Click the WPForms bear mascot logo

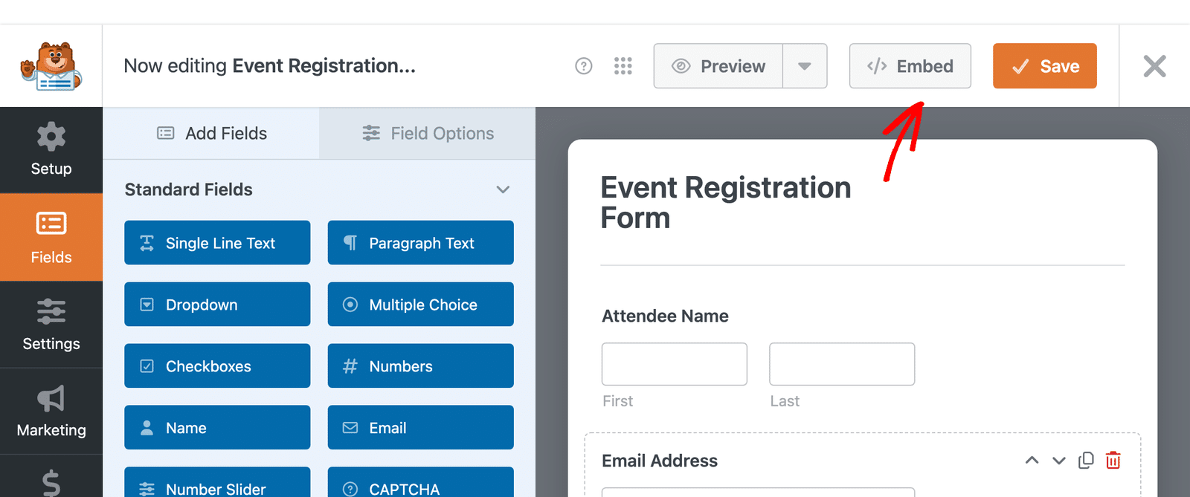coord(51,66)
